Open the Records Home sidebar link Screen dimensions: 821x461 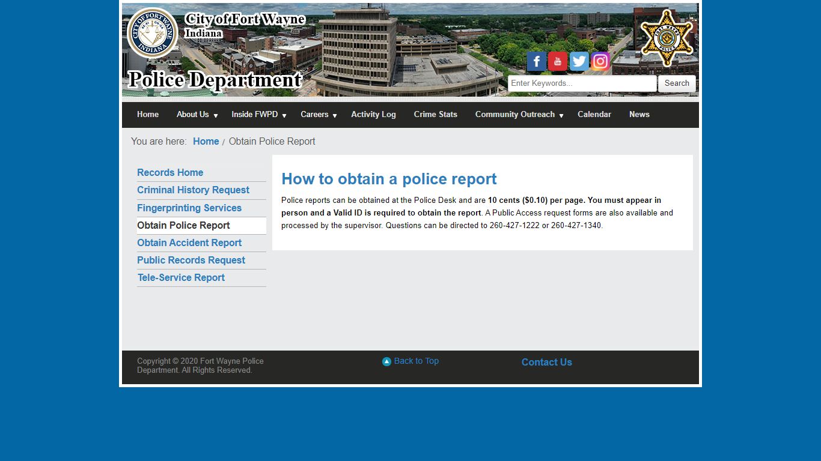[x=170, y=173]
